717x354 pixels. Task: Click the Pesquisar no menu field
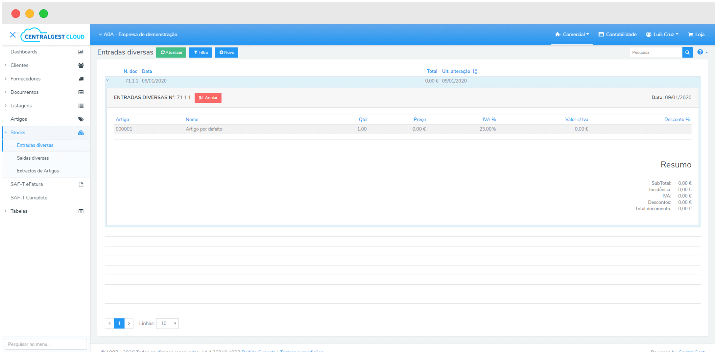(46, 344)
